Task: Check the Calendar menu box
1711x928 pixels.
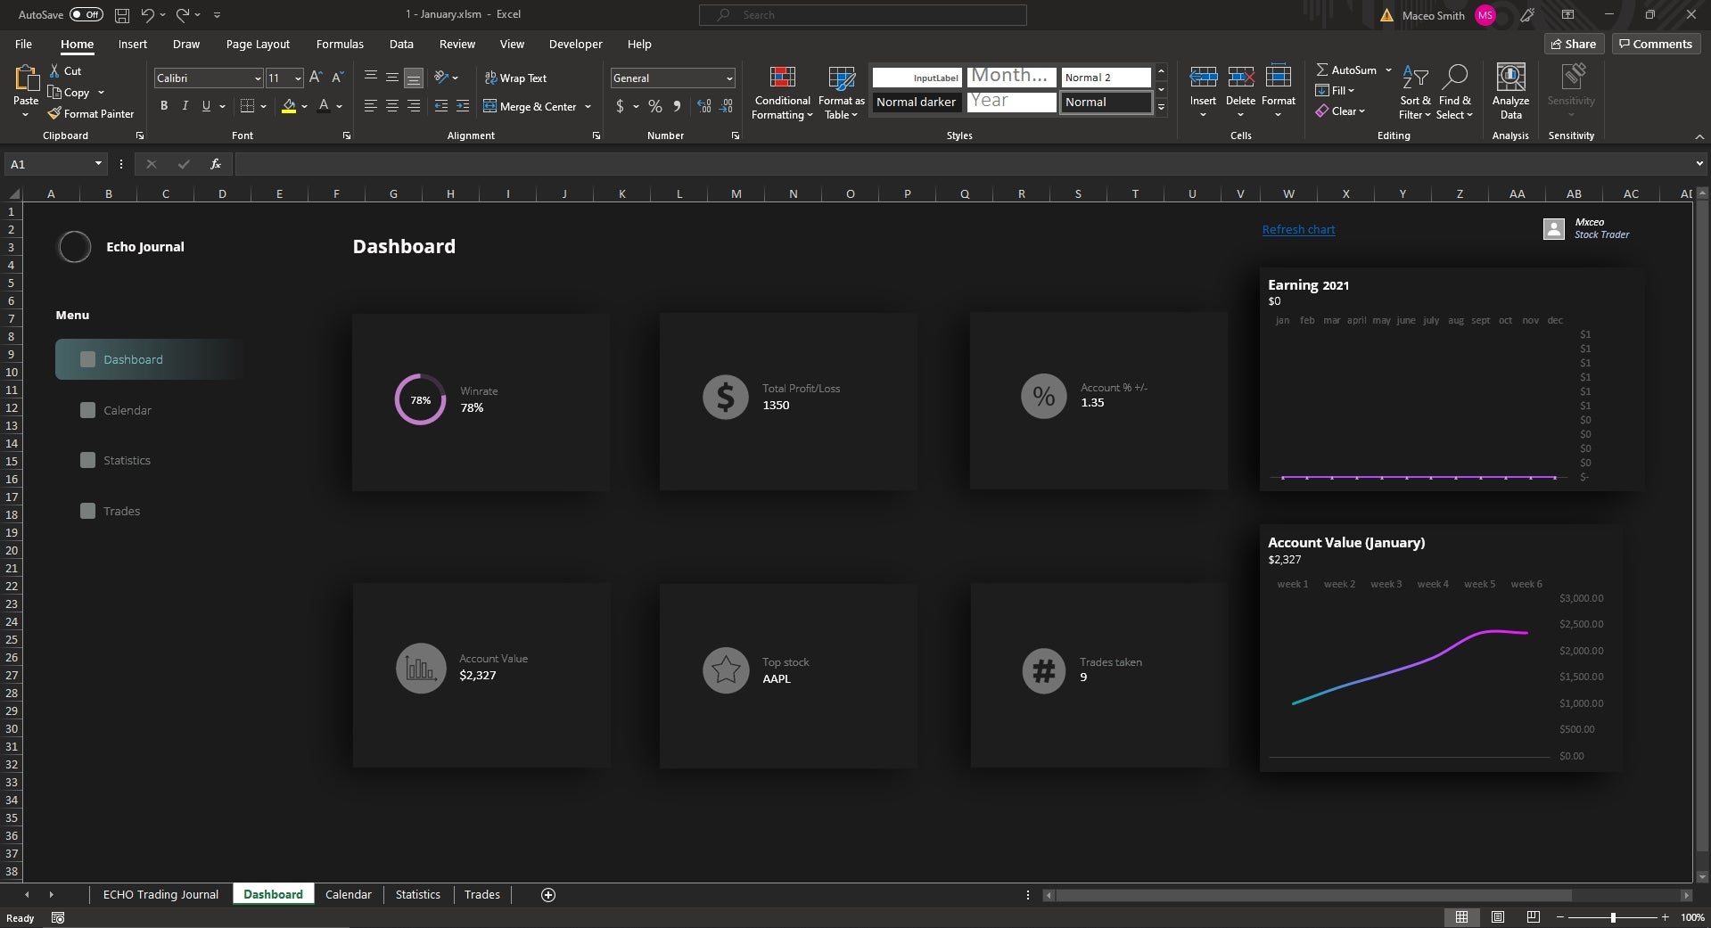Action: click(87, 410)
